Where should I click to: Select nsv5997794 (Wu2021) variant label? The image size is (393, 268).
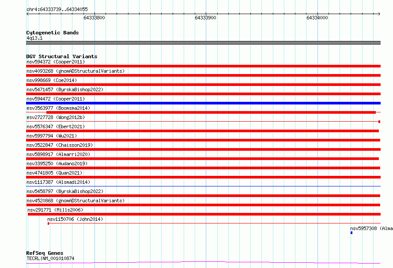click(52, 136)
